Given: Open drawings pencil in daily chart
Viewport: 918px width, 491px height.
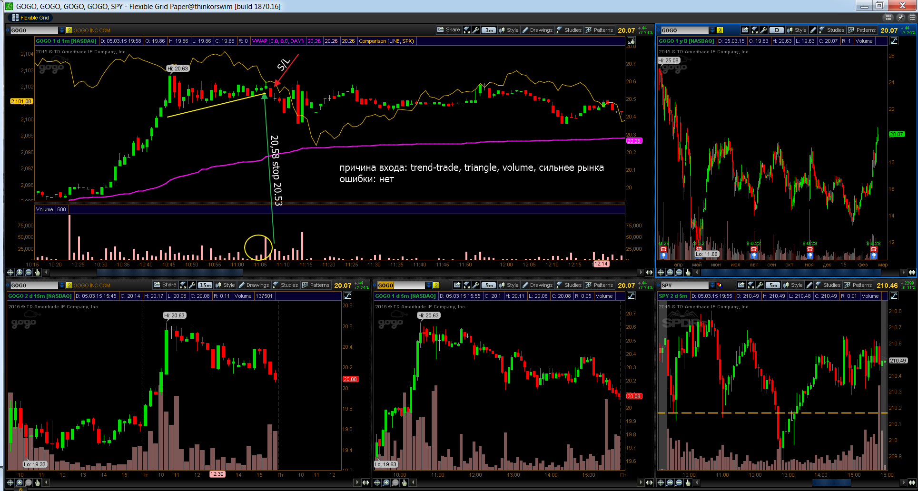Looking at the screenshot, I should 813,30.
